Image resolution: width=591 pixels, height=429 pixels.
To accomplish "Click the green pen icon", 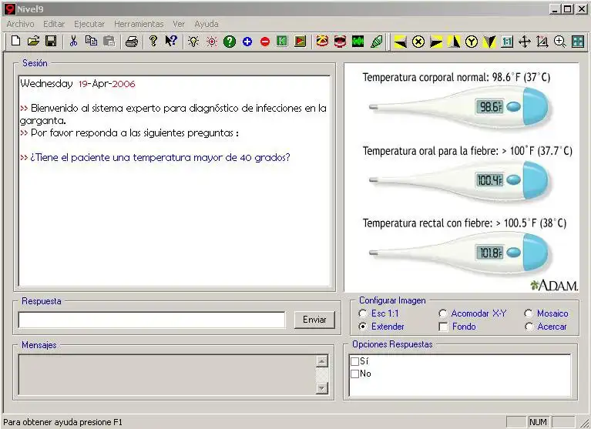I will pos(376,42).
